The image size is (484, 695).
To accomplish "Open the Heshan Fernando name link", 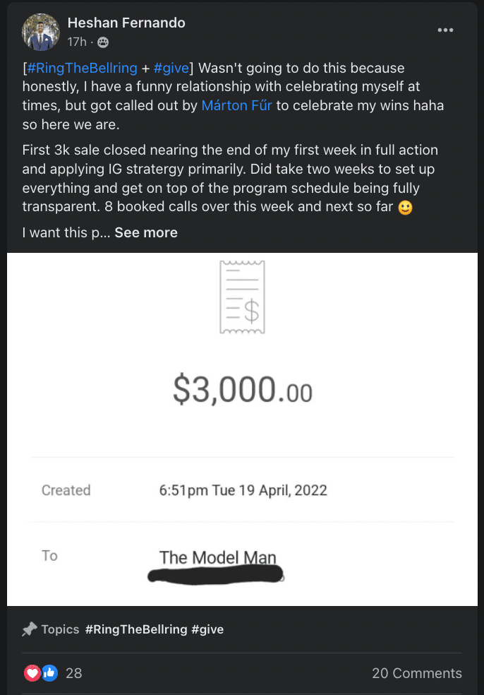I will [x=126, y=23].
